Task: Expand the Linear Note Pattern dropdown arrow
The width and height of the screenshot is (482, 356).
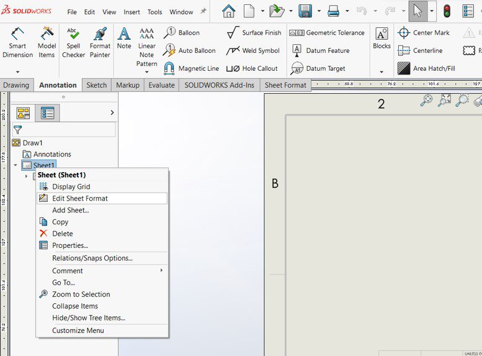Action: click(x=146, y=71)
